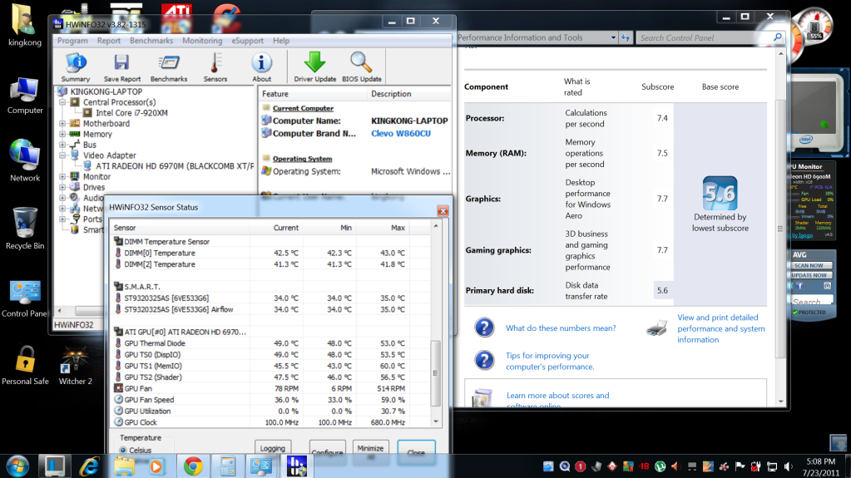851x478 pixels.
Task: Open the Benchmarks menu in the menu bar
Action: [151, 41]
